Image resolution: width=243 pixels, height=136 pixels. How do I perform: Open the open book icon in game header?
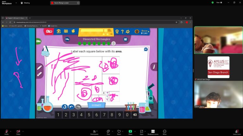(x=66, y=31)
